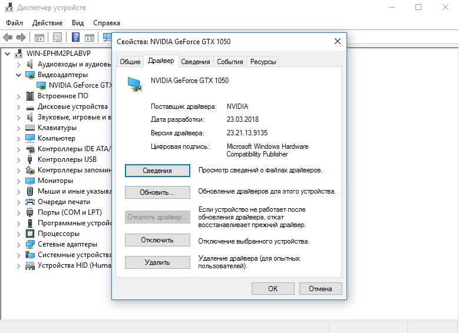Click the blue Help question mark icon
This screenshot has height=333, width=459.
(75, 37)
